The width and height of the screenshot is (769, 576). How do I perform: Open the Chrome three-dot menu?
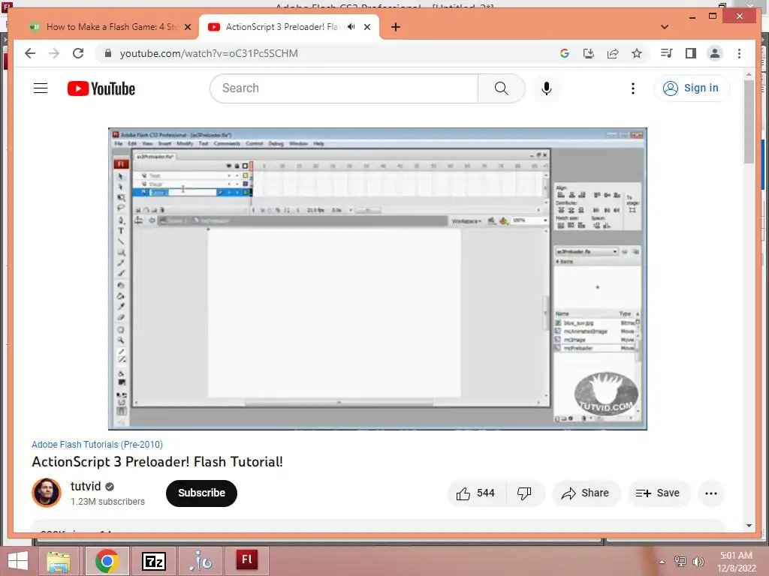click(x=739, y=53)
